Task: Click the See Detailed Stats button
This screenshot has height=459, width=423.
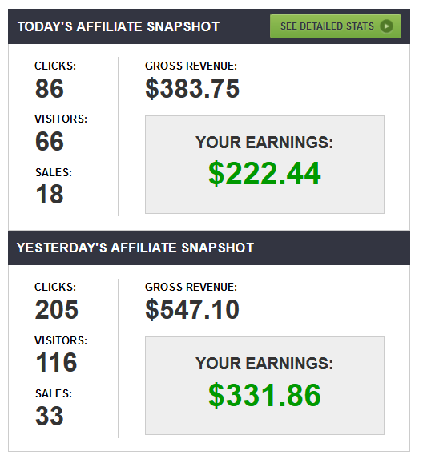Action: [x=336, y=26]
